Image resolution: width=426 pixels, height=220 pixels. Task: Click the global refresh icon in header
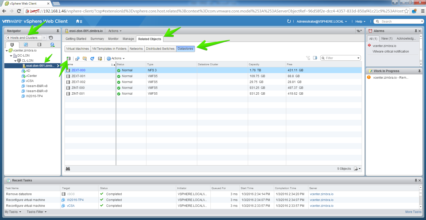pyautogui.click(x=289, y=21)
